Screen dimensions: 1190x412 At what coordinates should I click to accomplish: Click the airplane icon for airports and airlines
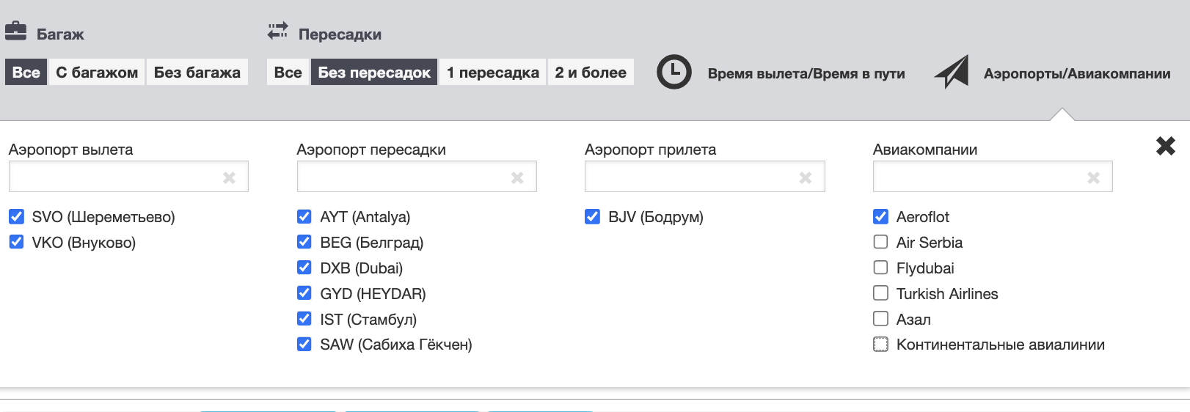point(952,73)
